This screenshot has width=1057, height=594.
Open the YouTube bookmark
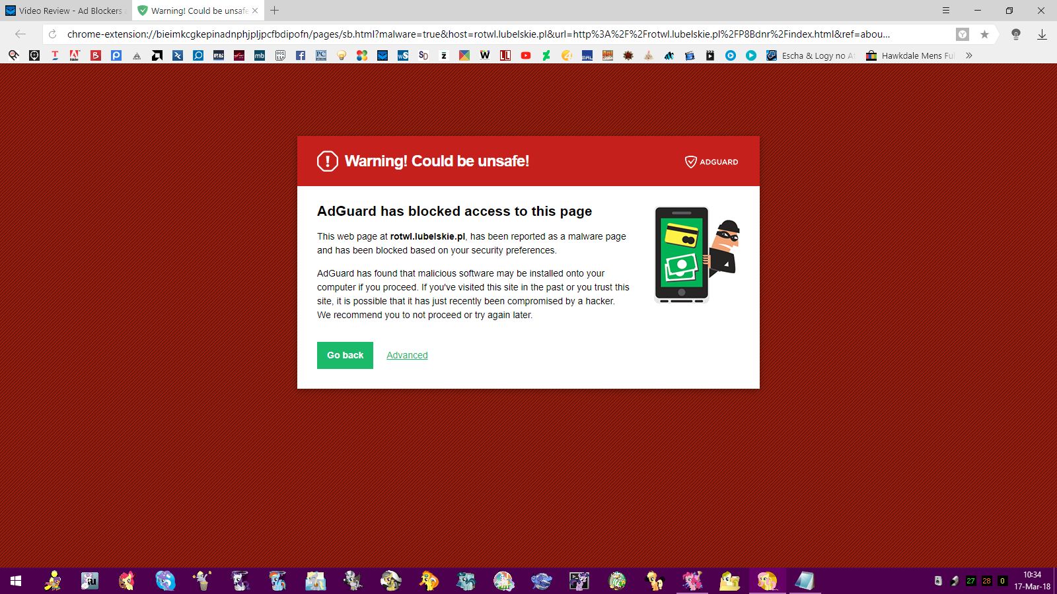526,55
